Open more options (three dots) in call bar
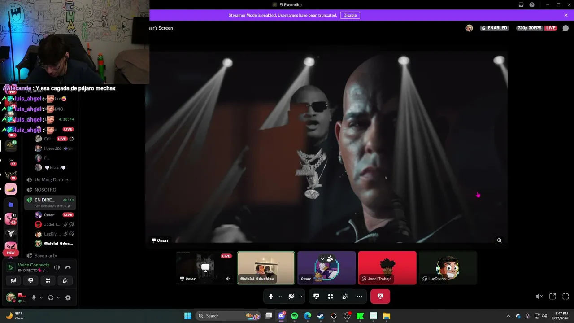This screenshot has height=323, width=574. [359, 297]
